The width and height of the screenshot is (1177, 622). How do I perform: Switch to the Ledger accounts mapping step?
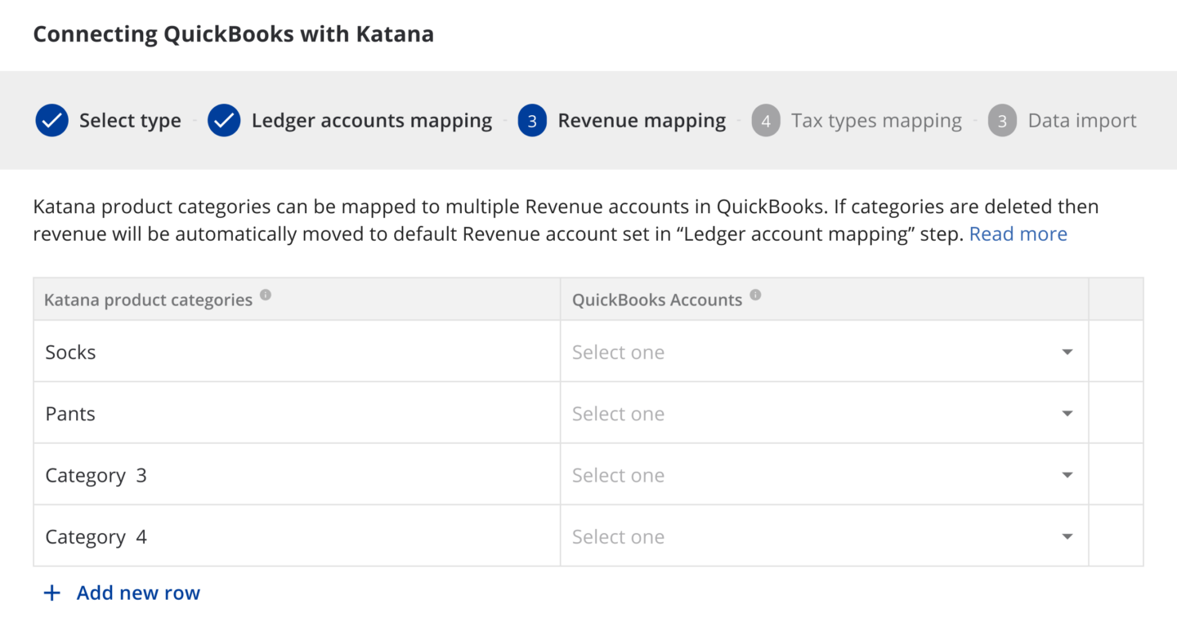point(372,120)
